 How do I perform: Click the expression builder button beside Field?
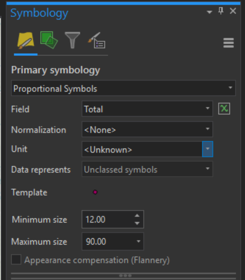224,108
